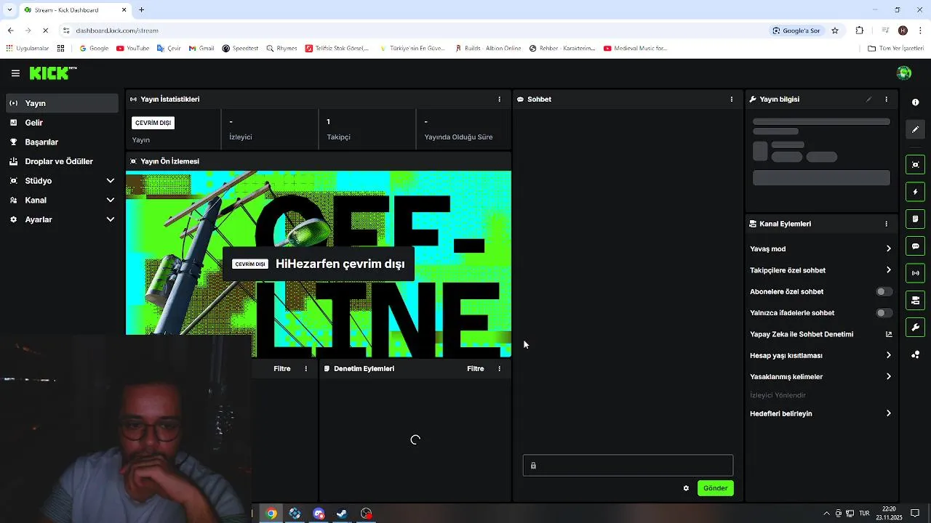Viewport: 931px width, 523px height.
Task: Show hidden system tray icons
Action: click(x=826, y=514)
